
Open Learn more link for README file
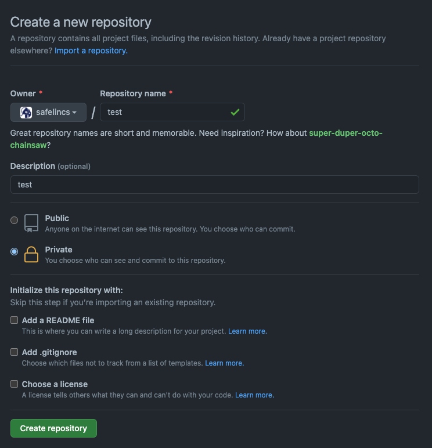click(x=247, y=331)
